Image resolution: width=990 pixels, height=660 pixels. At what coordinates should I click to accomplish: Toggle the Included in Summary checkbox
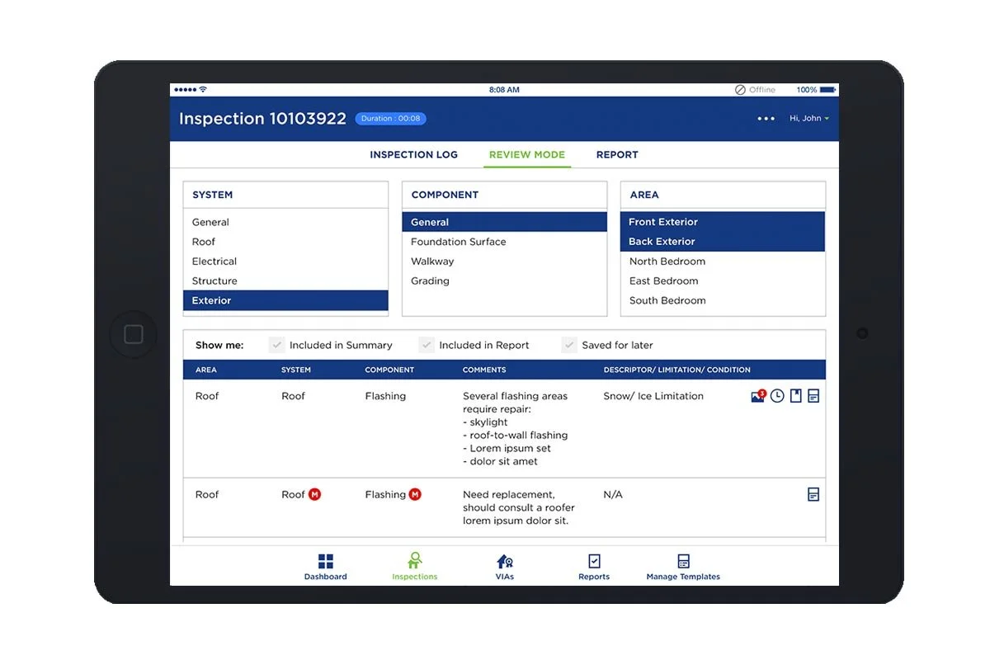point(277,345)
